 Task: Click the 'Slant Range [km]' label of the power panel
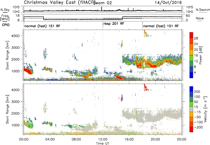pyautogui.click(x=7, y=55)
